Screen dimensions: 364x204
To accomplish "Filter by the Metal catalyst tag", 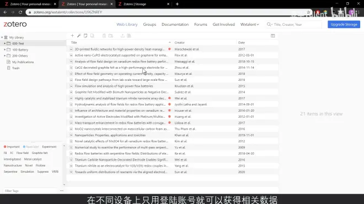I will tap(33, 159).
